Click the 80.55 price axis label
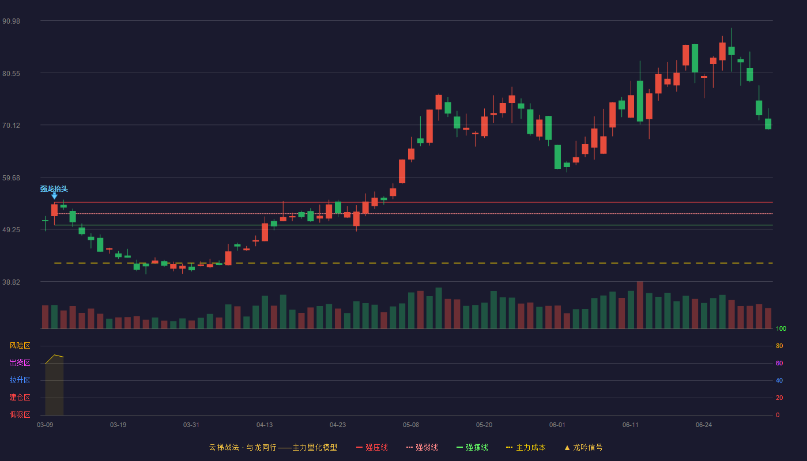 [12, 73]
